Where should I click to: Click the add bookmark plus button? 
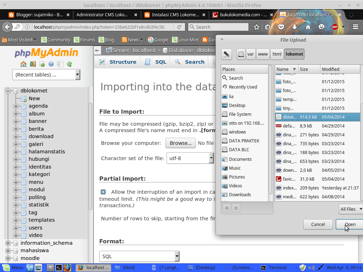[227, 208]
